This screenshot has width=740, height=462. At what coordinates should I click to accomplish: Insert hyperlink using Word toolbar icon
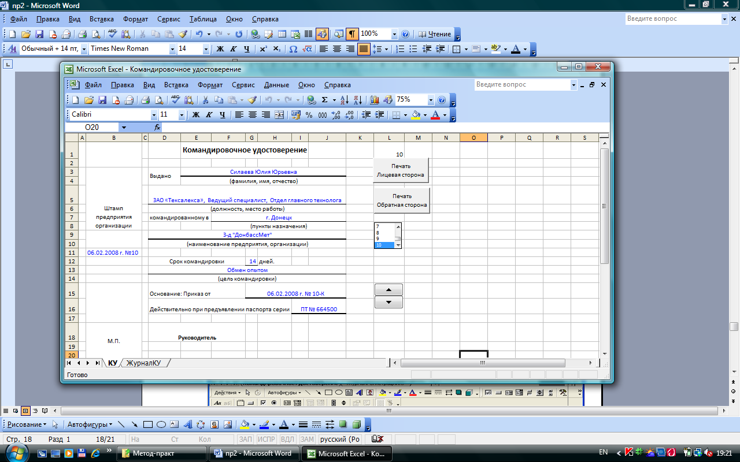[255, 34]
